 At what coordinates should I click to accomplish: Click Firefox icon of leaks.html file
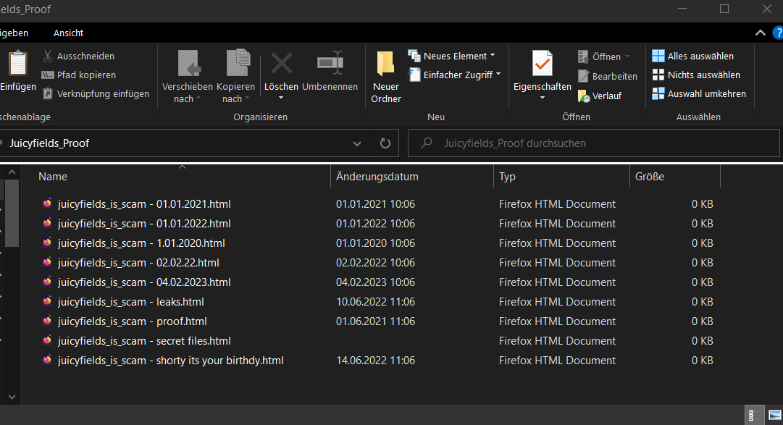point(47,301)
